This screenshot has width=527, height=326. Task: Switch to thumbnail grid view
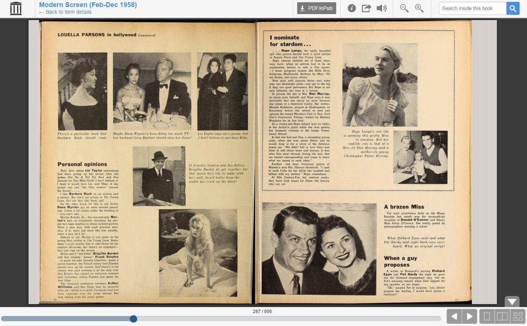coord(518,316)
